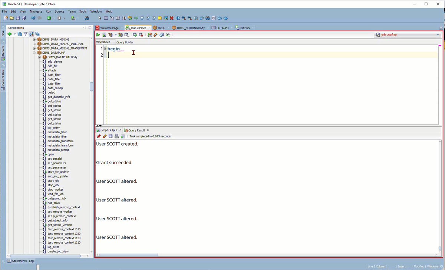The width and height of the screenshot is (445, 270).
Task: Click the Refresh icon in Connections panel
Action: click(20, 34)
